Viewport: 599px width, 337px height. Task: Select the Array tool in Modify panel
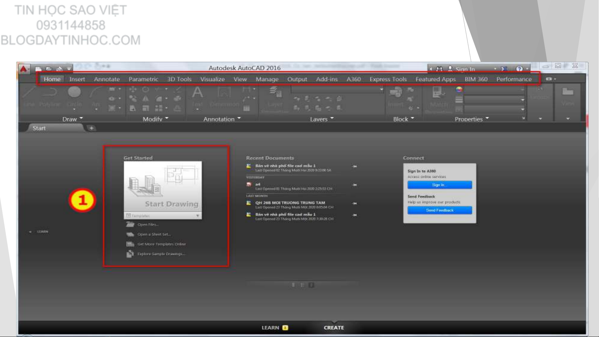point(159,108)
